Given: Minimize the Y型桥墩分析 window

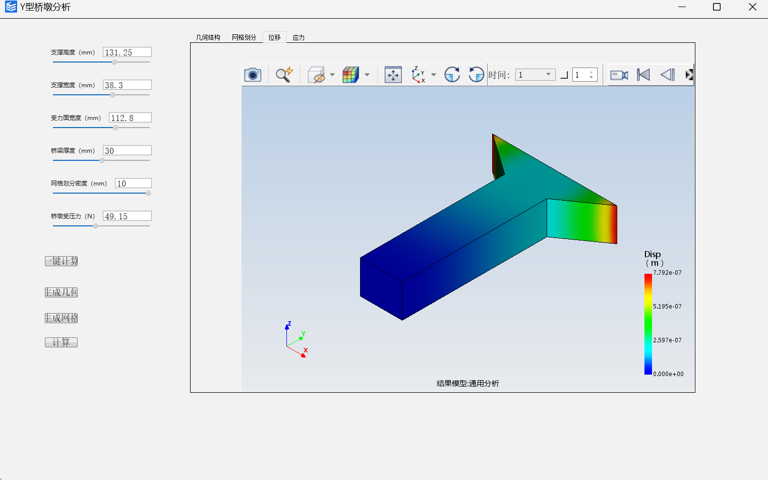Looking at the screenshot, I should click(x=682, y=7).
